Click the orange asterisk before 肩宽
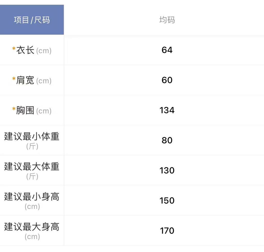The image size is (264, 252). (x=14, y=79)
